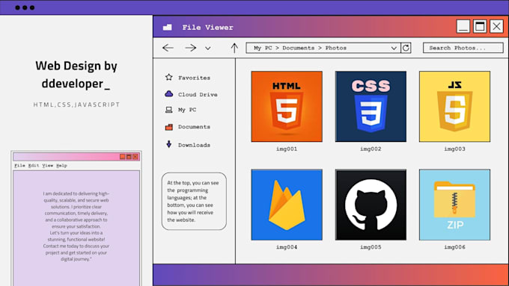The width and height of the screenshot is (509, 286).
Task: Expand the address path dropdown arrow
Action: [394, 48]
